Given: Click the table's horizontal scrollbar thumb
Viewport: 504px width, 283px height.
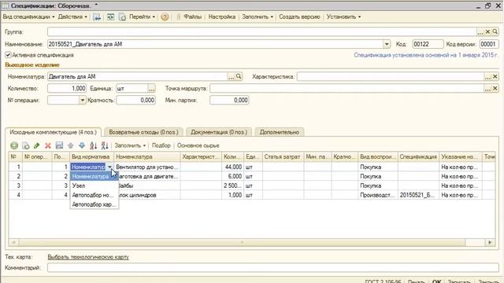Looking at the screenshot, I should coord(242,242).
